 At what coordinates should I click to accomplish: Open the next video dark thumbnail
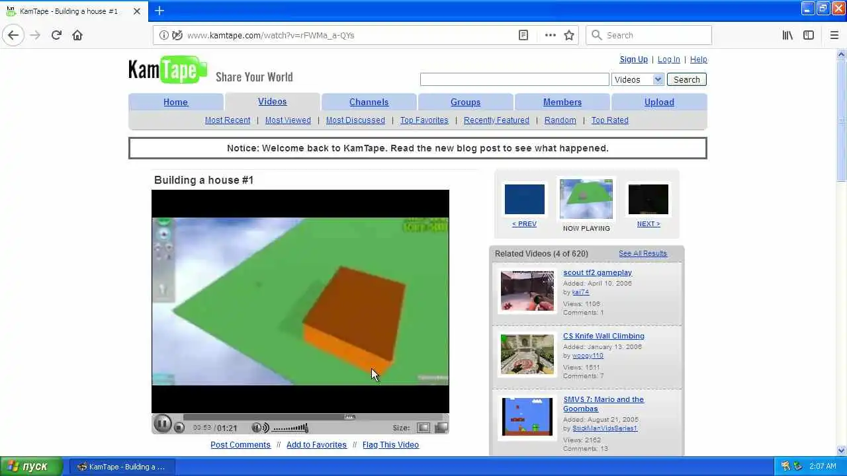[x=648, y=199]
